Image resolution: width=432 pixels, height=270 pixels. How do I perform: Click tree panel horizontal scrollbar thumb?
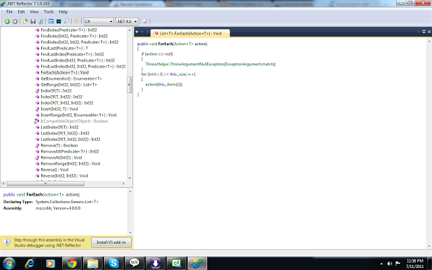(x=45, y=184)
